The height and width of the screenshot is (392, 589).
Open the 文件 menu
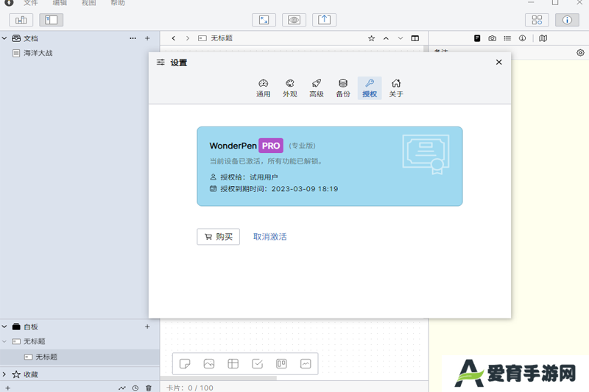coord(31,3)
